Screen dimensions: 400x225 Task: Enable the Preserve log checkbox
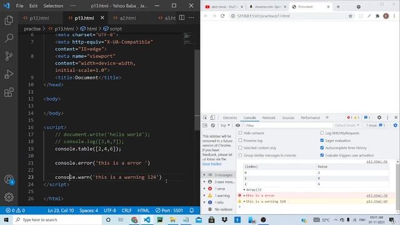tap(240, 140)
